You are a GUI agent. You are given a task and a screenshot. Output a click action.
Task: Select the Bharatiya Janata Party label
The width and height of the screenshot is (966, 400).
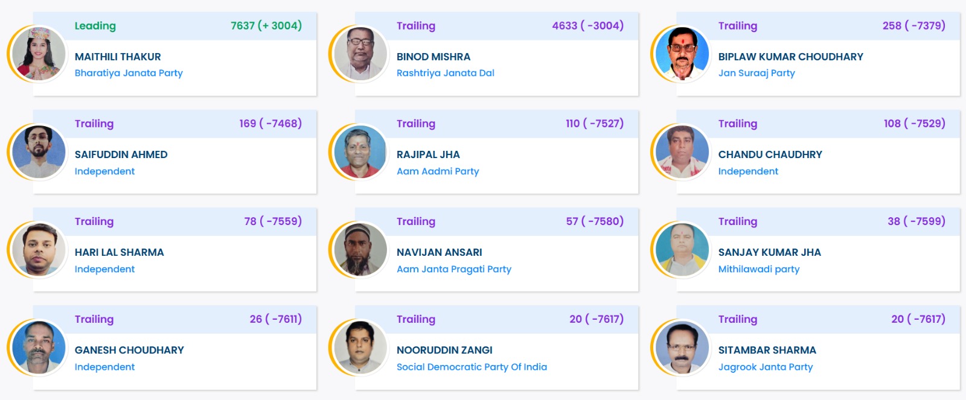click(129, 73)
